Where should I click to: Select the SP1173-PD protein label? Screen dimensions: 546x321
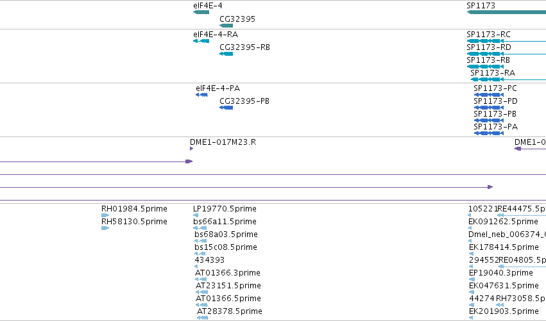[495, 101]
